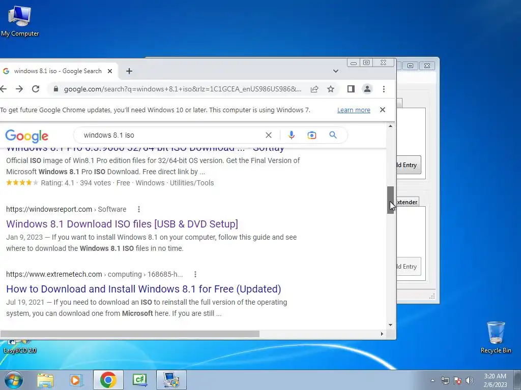The height and width of the screenshot is (390, 521).
Task: Open a new Chrome tab
Action: point(129,71)
